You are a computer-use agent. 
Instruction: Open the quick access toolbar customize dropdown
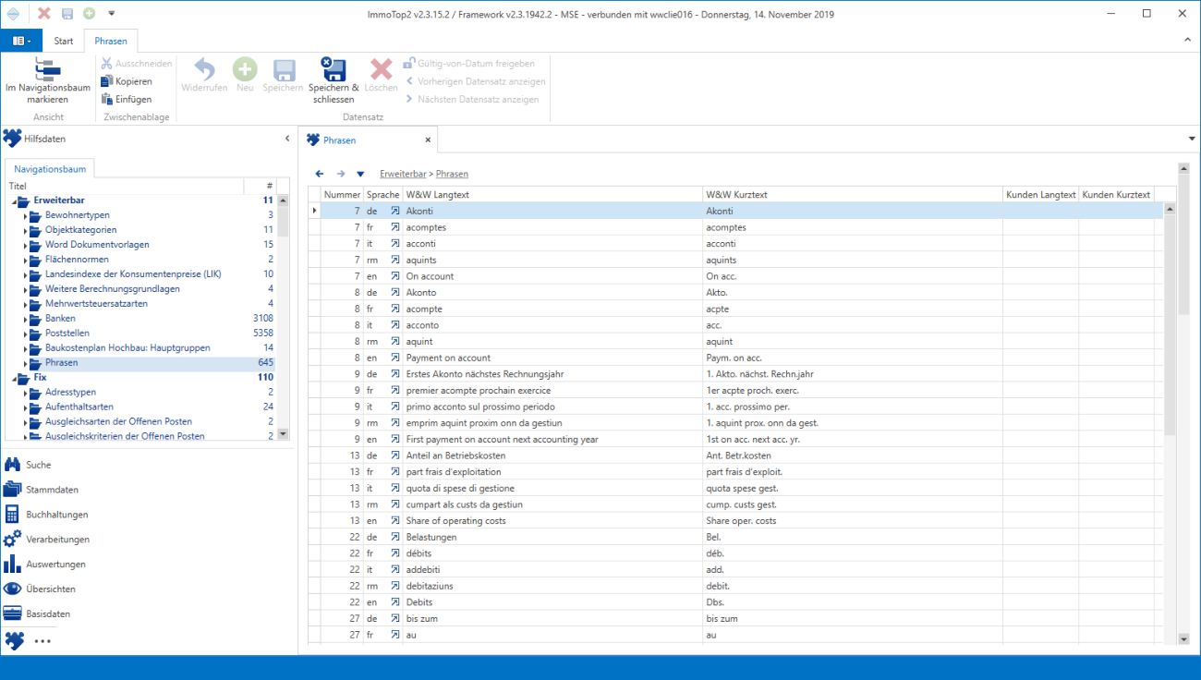click(112, 14)
